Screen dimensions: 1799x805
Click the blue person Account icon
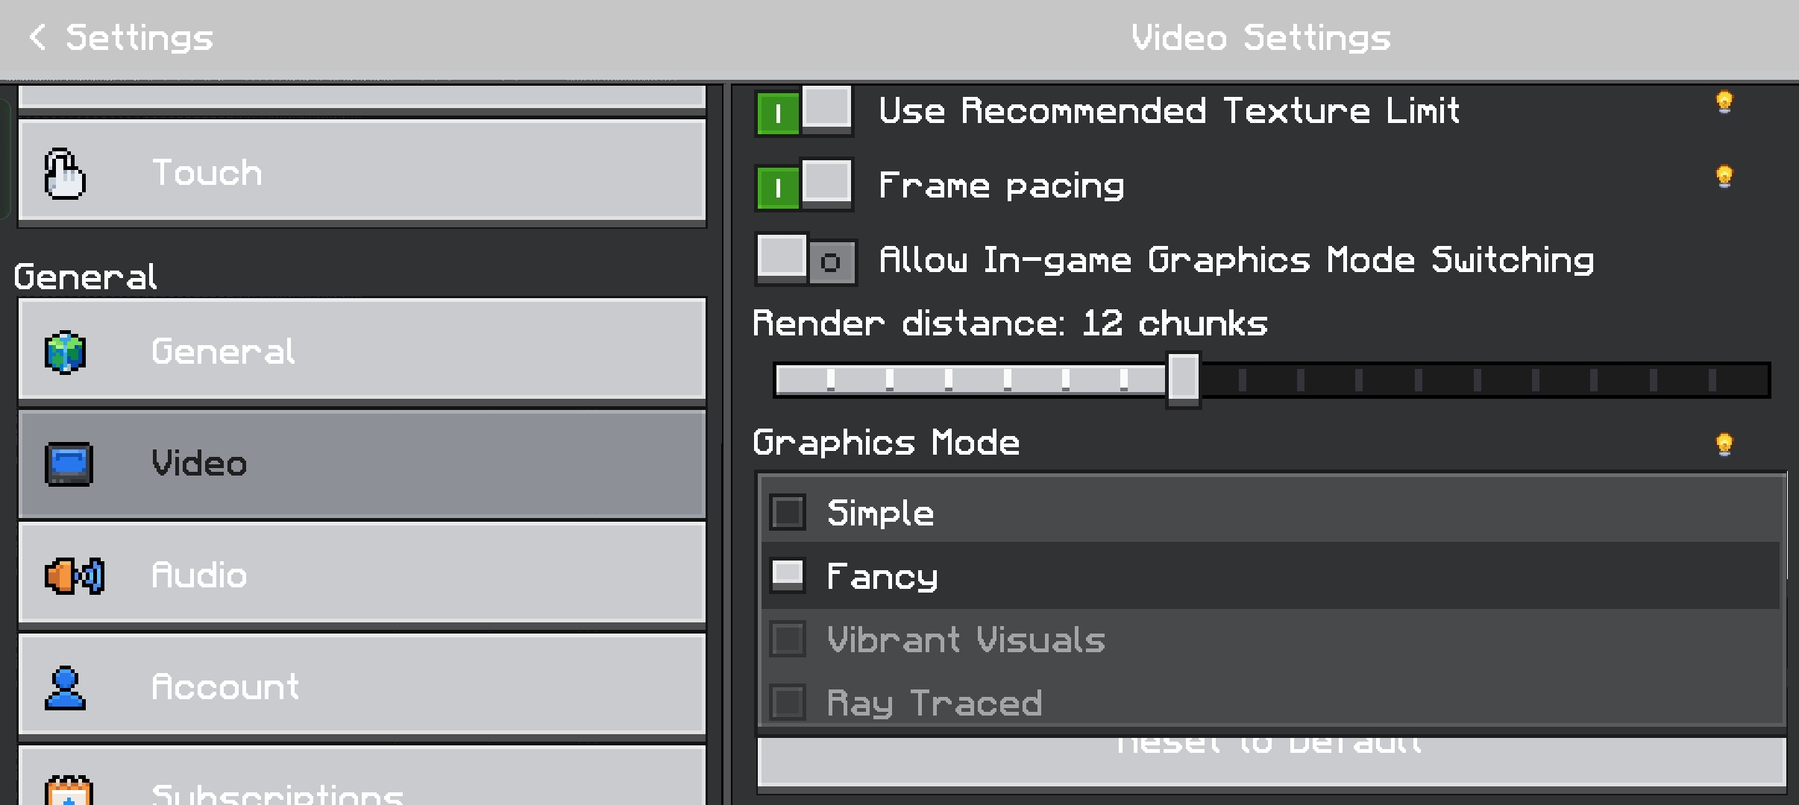click(66, 687)
